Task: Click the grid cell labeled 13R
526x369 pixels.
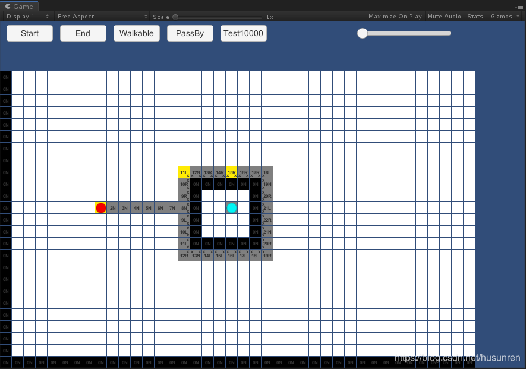Action: (208, 172)
